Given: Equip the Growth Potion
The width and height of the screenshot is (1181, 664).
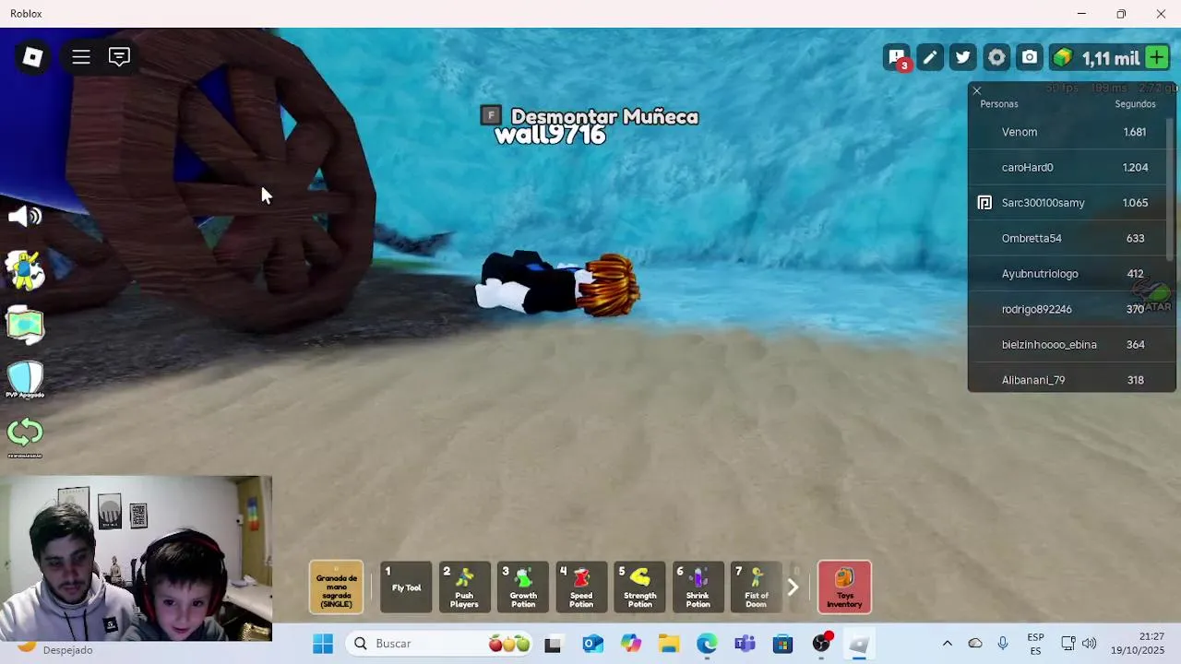Looking at the screenshot, I should click(x=523, y=587).
